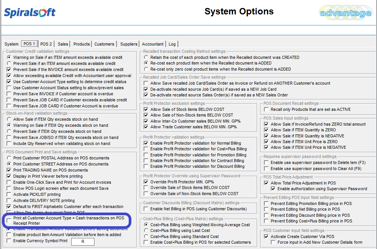Screen dimensions: 377x249
Task: Toggle Use Customer Account Type setting checkbox
Action: (x=9, y=82)
